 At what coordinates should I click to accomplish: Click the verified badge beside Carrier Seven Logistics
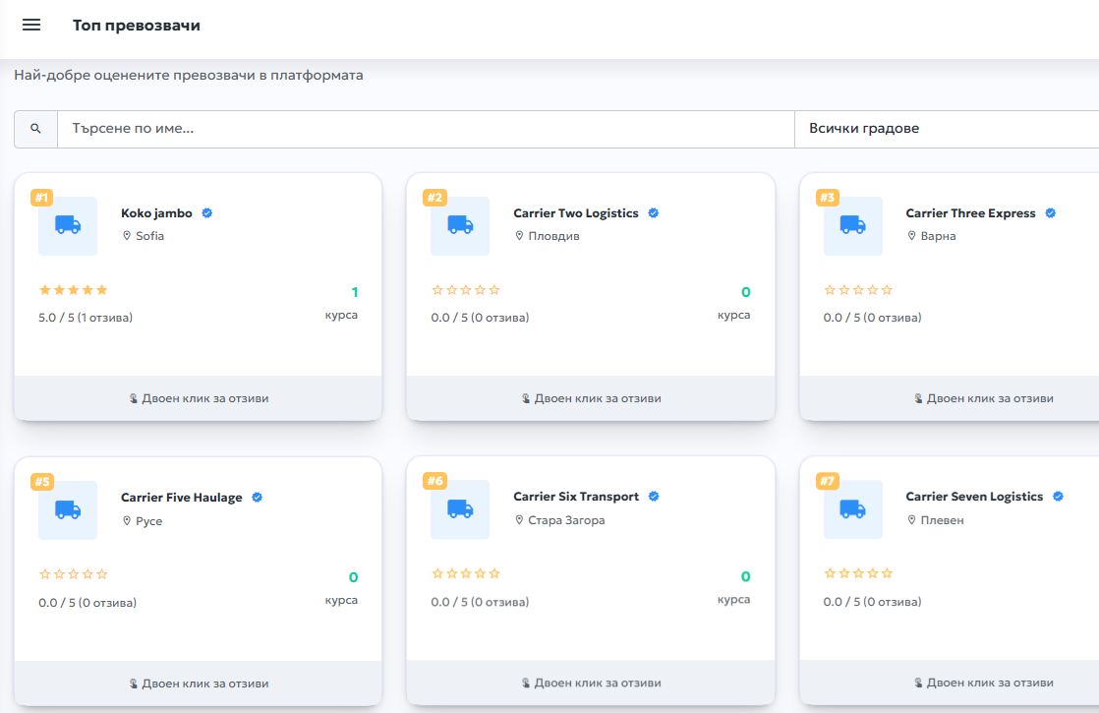(1059, 497)
